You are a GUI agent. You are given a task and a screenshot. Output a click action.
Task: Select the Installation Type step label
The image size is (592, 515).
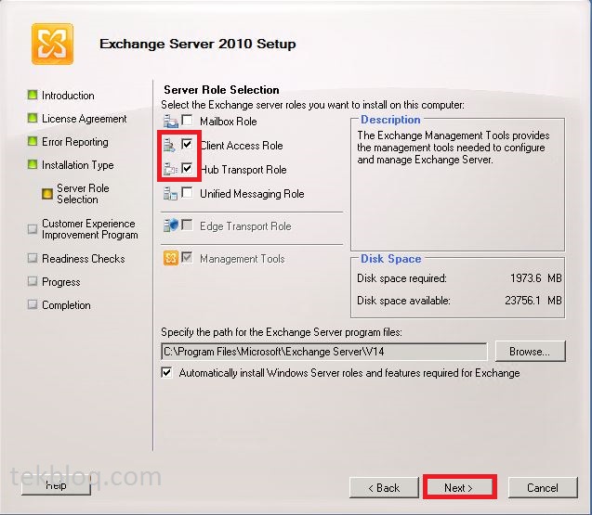click(78, 165)
